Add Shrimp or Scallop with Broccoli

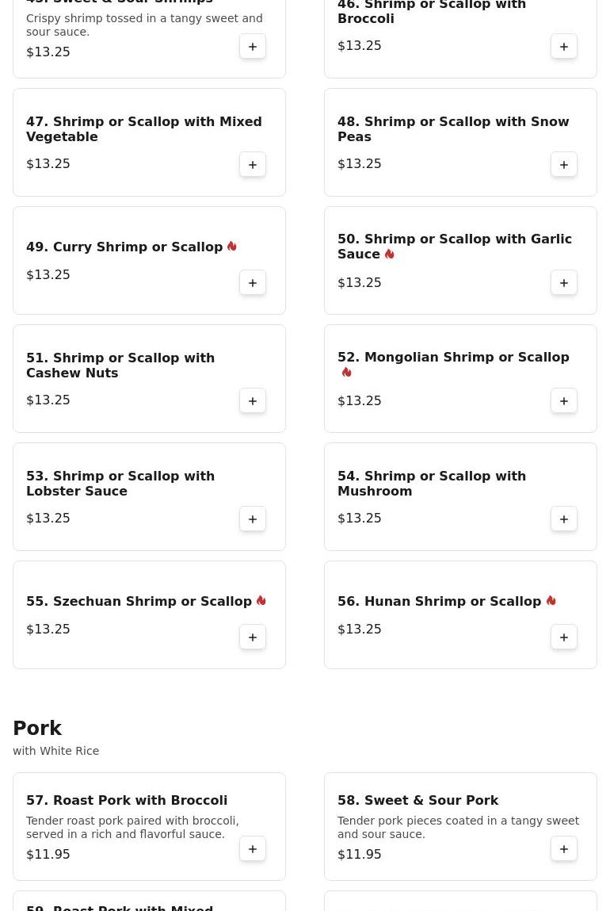(564, 47)
